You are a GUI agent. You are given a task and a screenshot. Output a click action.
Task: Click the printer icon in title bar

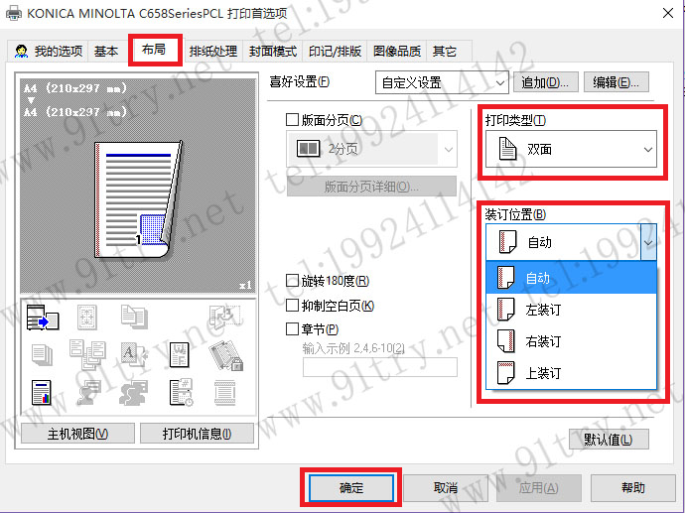14,13
